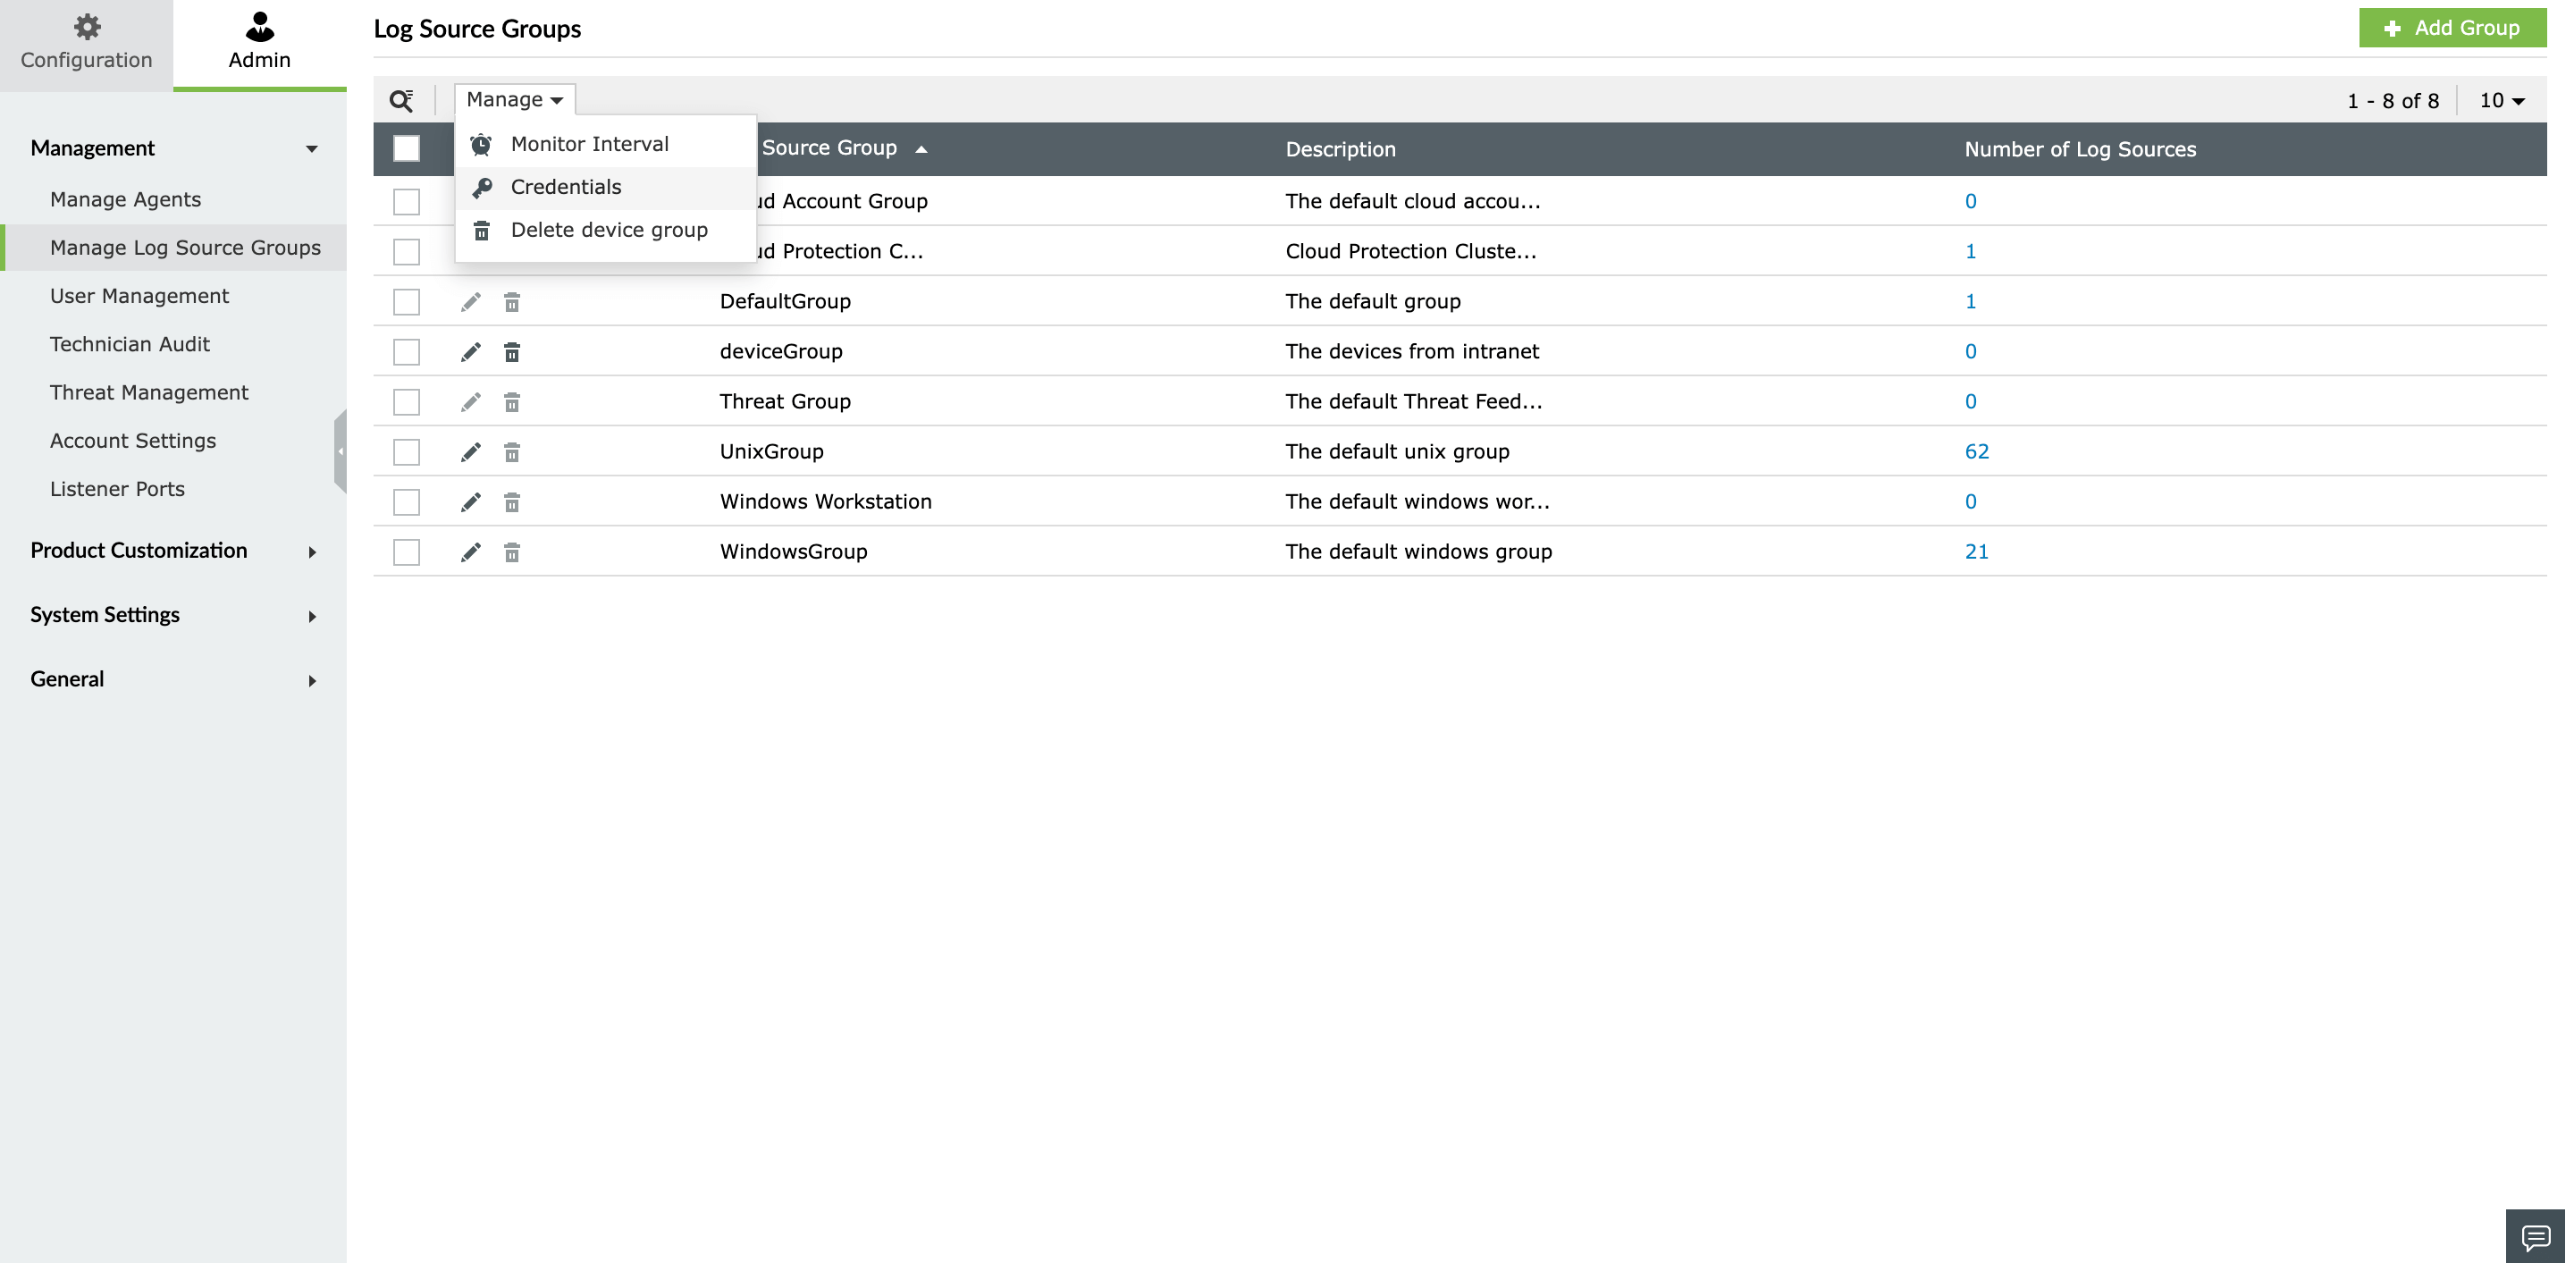Screen dimensions: 2574x1263
Task: Check the DefaultGroup row checkbox
Action: [x=407, y=302]
